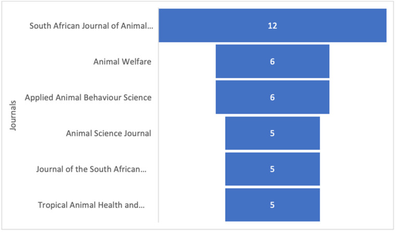Click the 'Animal Welfare' category label
The image size is (396, 232).
(x=122, y=62)
